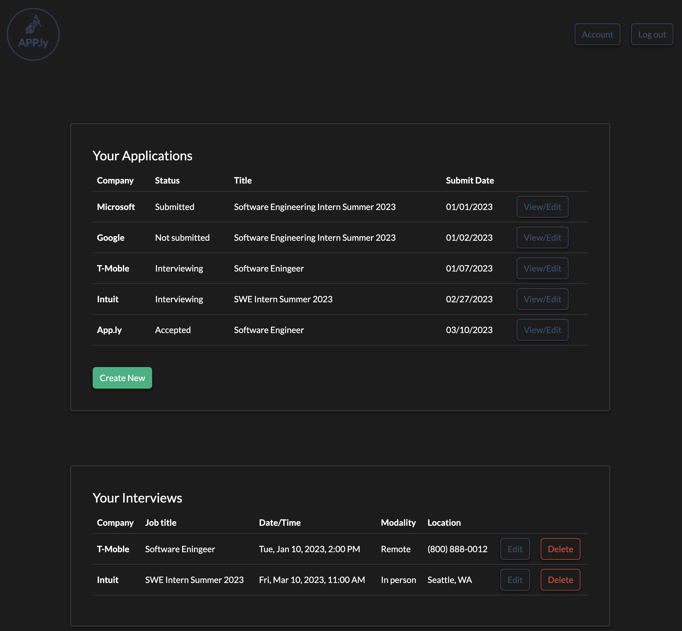Click the Submit Date column header
This screenshot has height=631, width=682.
coord(469,181)
